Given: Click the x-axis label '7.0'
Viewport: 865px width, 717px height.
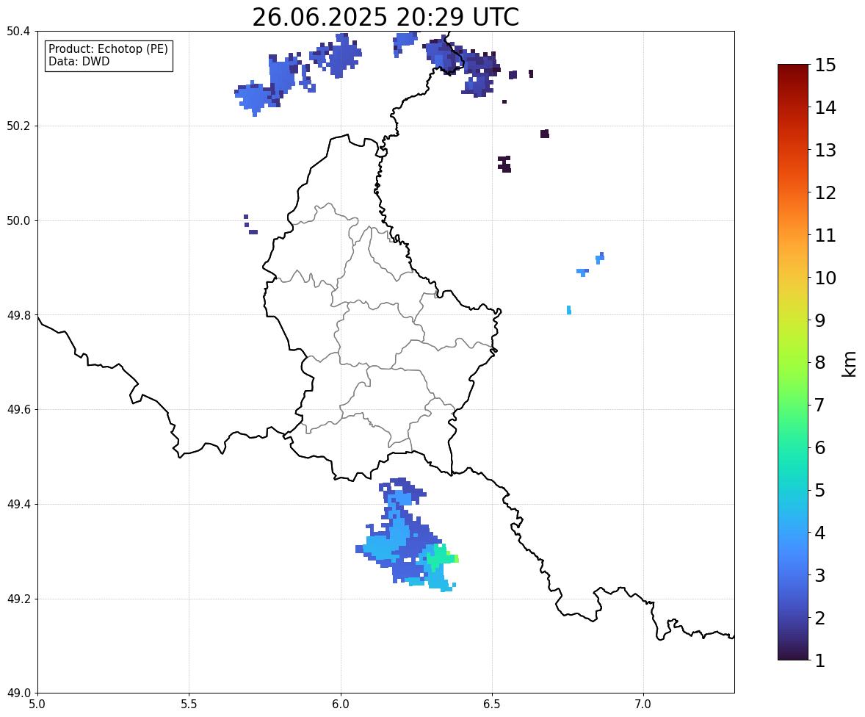Looking at the screenshot, I should pos(643,705).
